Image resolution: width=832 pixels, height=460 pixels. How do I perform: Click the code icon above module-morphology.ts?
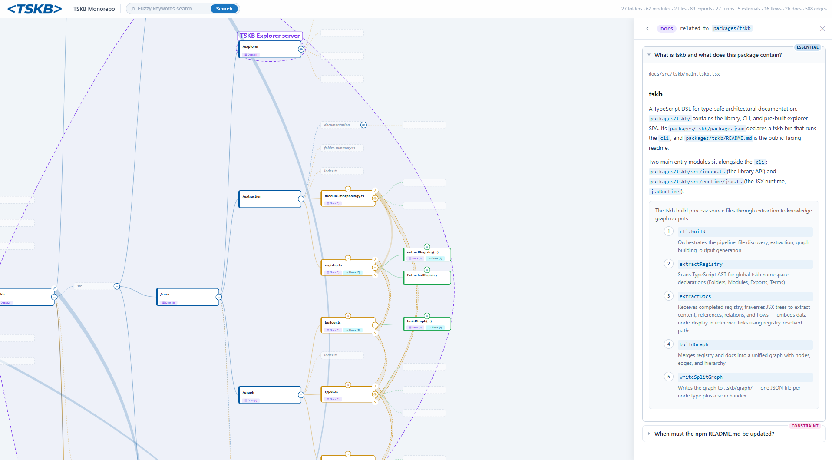(x=348, y=189)
